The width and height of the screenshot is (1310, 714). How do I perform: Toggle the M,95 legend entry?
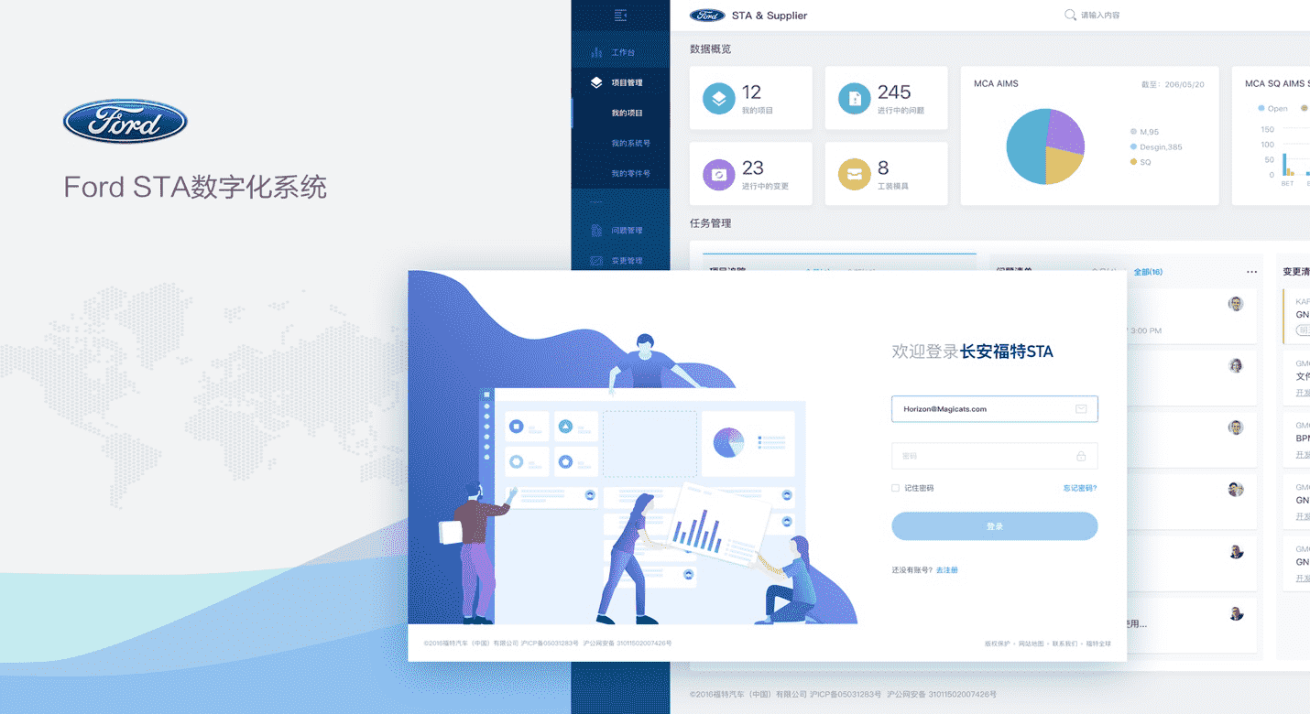pos(1145,132)
